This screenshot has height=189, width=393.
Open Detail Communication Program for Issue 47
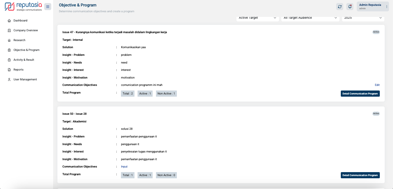360,94
